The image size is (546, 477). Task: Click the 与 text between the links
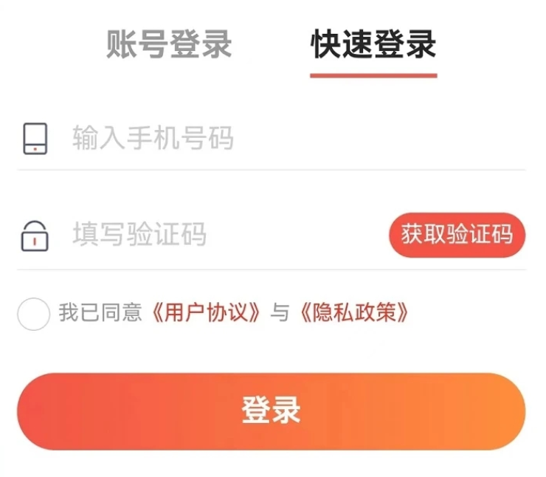pos(280,314)
